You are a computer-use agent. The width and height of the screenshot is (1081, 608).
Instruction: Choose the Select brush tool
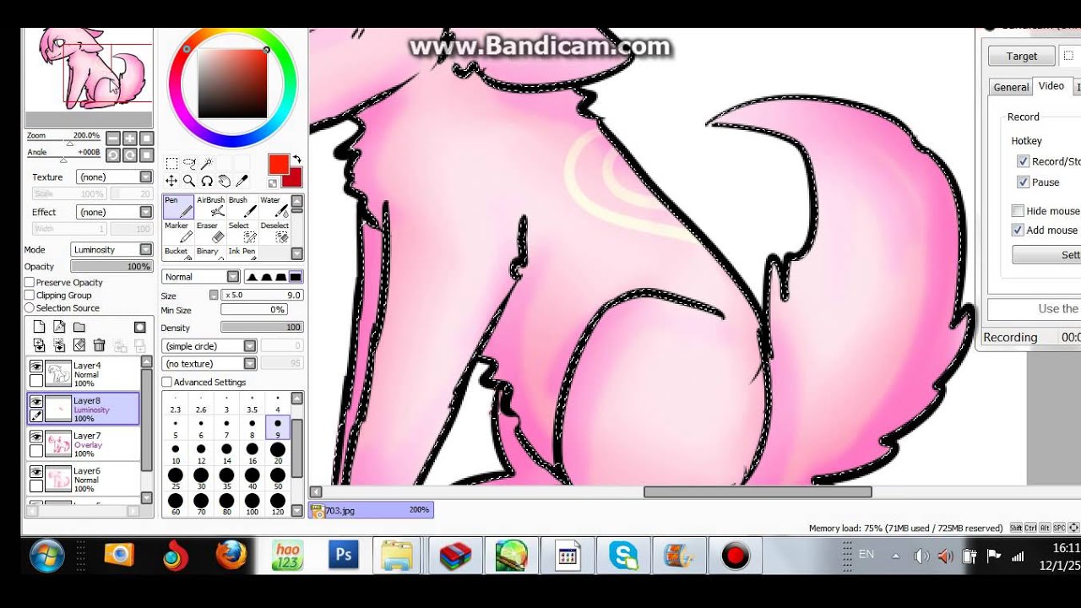coord(242,232)
